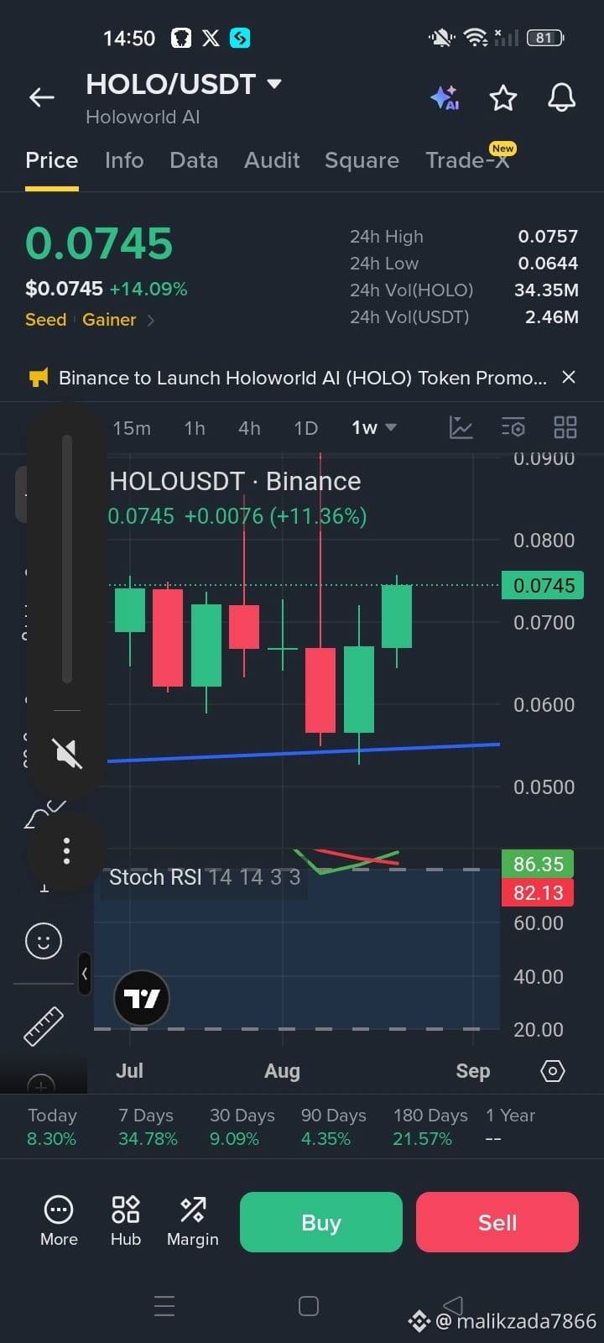The height and width of the screenshot is (1343, 604).
Task: Select the 1h timeframe
Action: tap(195, 428)
